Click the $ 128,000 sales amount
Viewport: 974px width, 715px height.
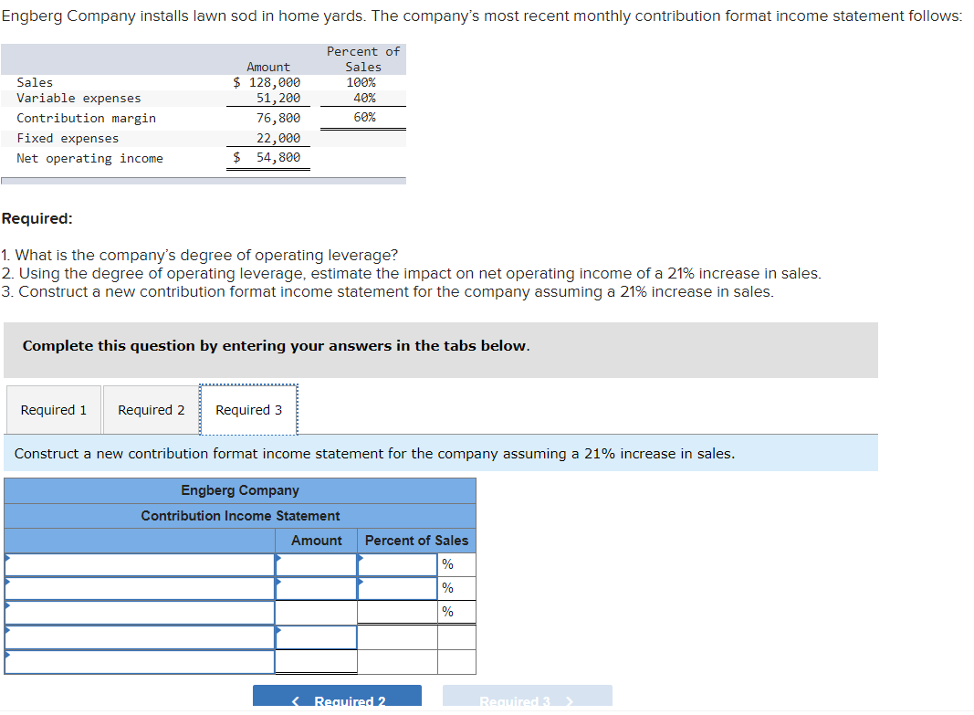pos(267,82)
